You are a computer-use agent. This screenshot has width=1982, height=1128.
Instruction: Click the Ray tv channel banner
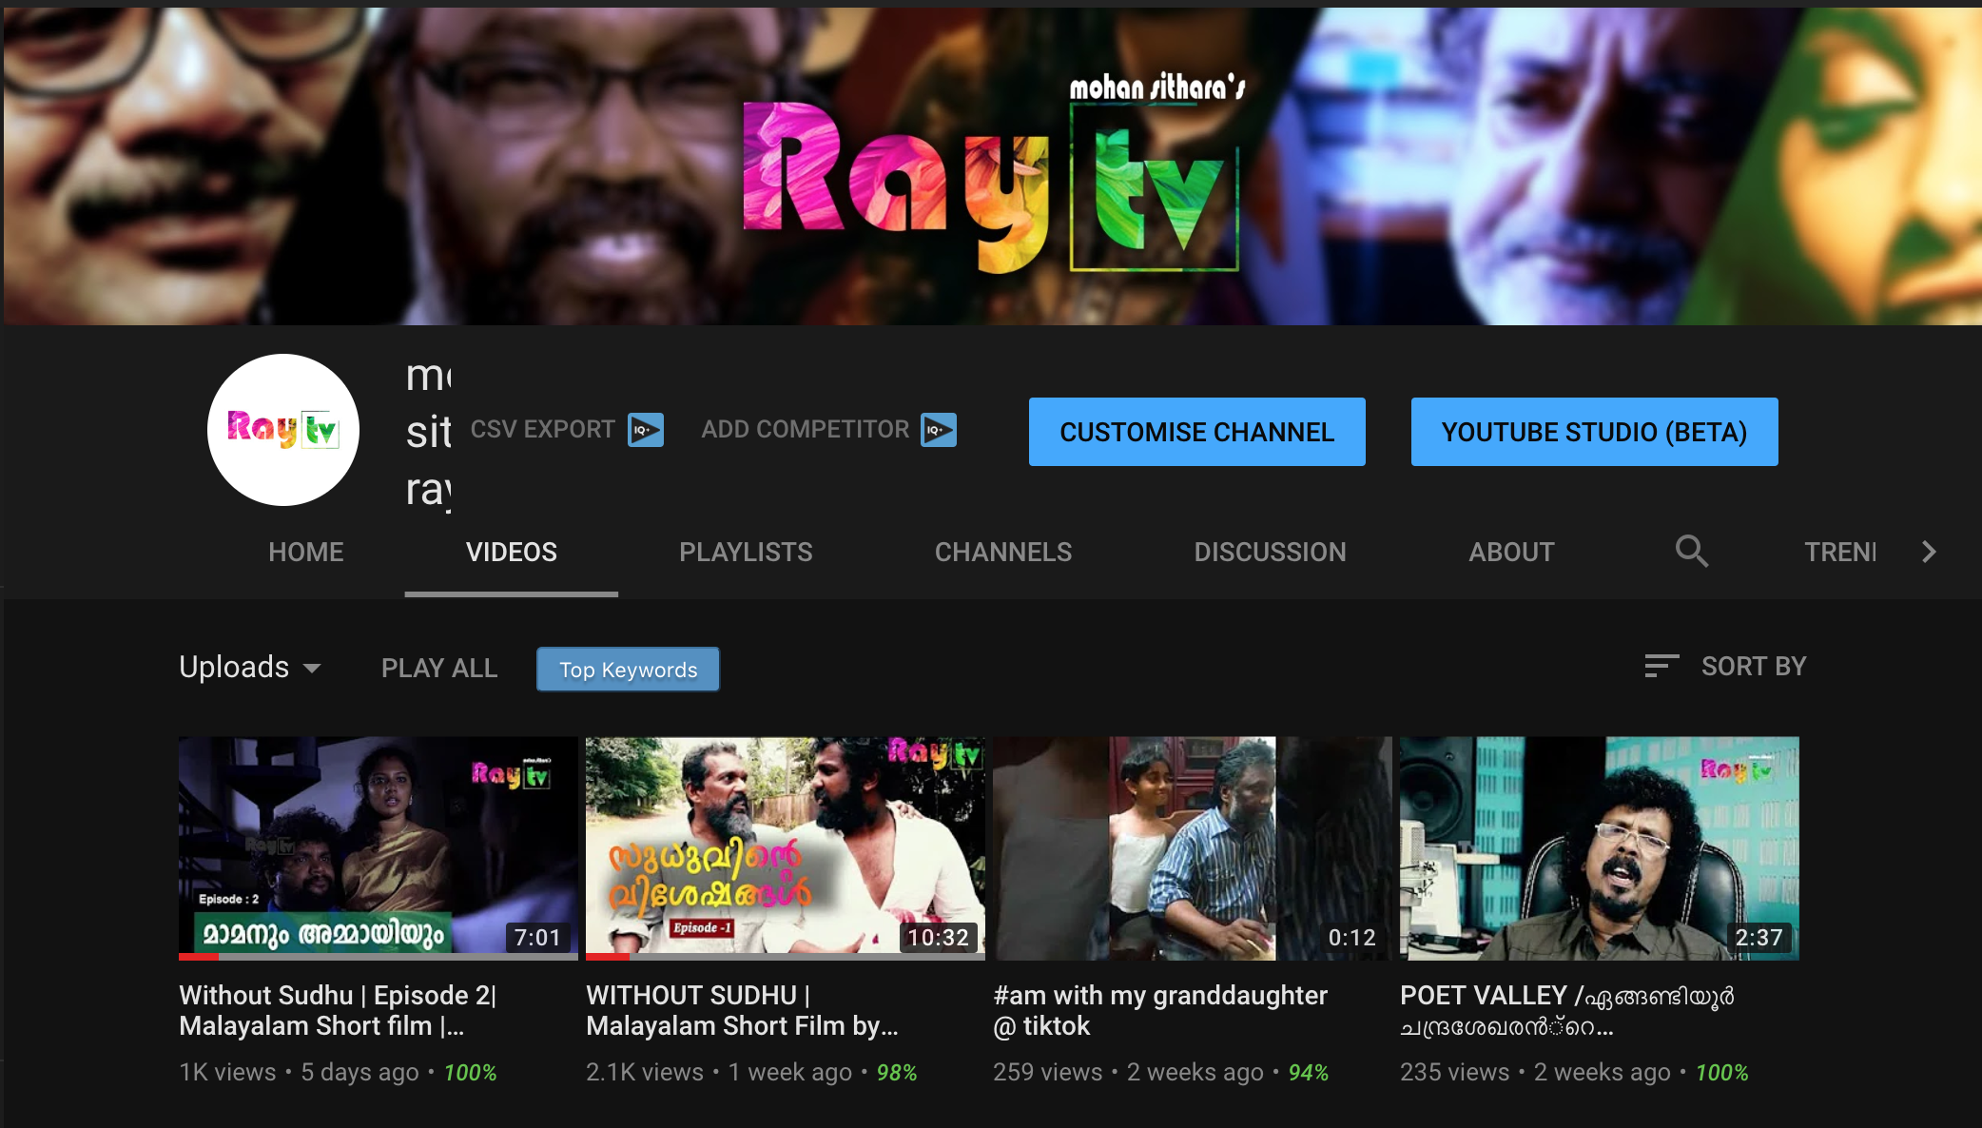click(991, 166)
